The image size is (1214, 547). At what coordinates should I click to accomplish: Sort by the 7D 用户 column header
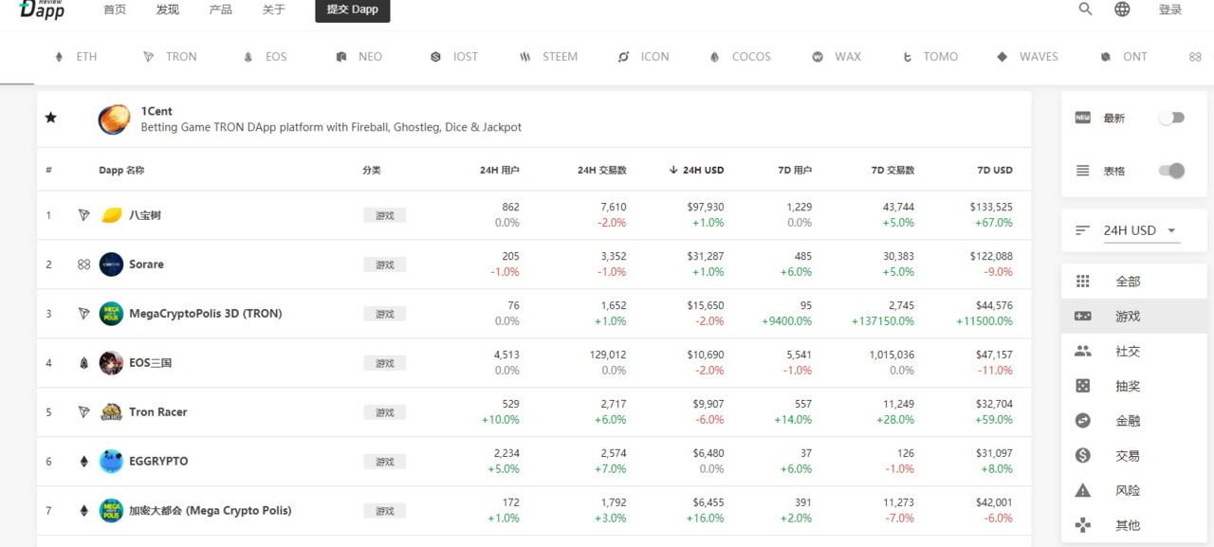click(795, 171)
